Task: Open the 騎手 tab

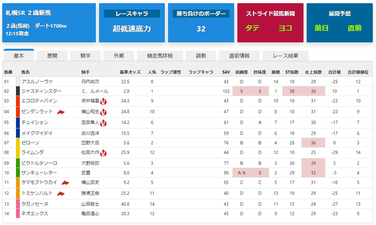Action: point(85,56)
